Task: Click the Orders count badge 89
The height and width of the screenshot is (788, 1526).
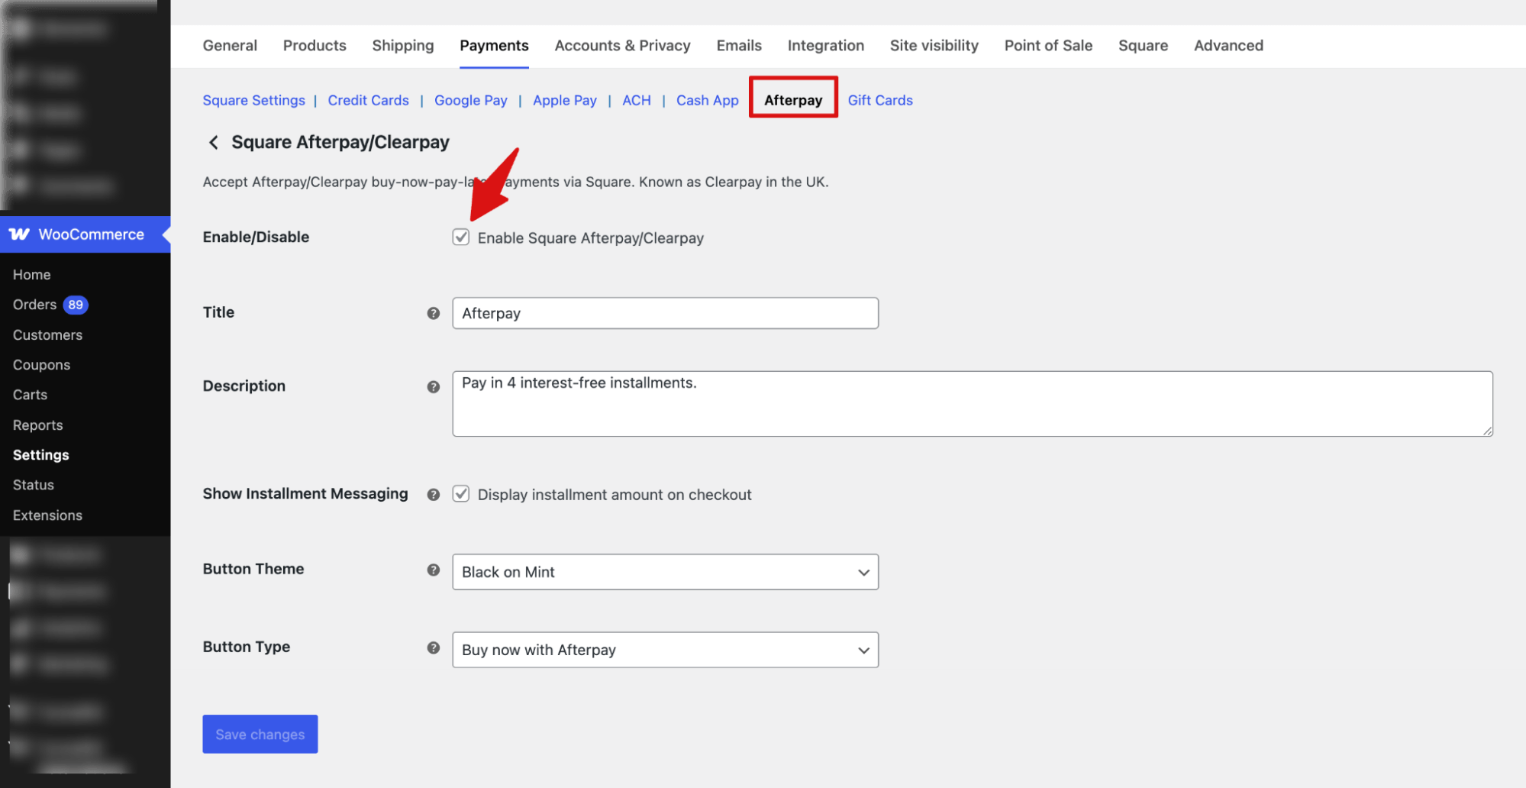Action: 76,305
